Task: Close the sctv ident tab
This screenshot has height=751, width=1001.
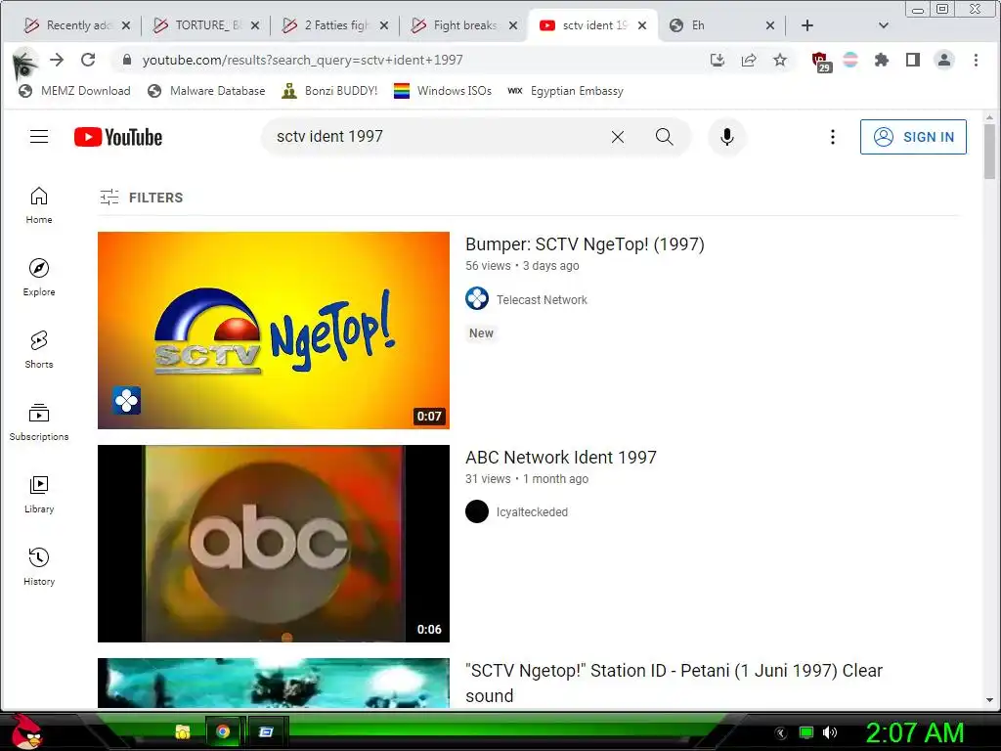Action: coord(642,25)
